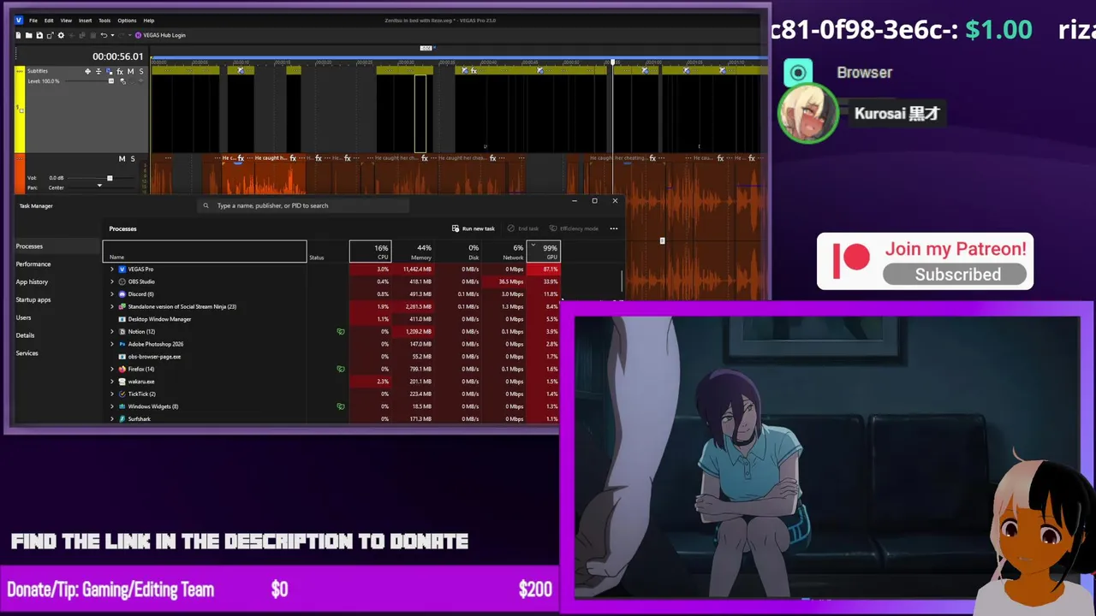1096x616 pixels.
Task: Expand the VEGAS Pro process row
Action: [111, 269]
